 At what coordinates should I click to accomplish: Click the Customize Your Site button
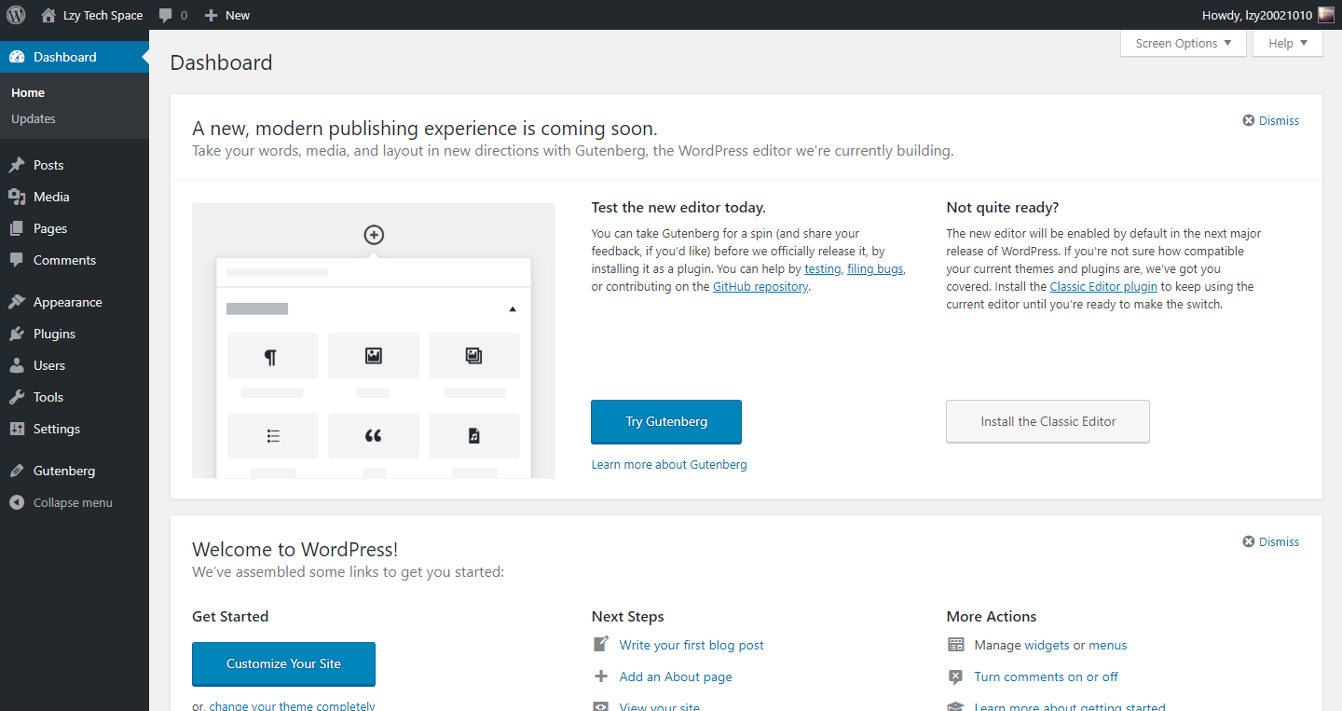(283, 663)
